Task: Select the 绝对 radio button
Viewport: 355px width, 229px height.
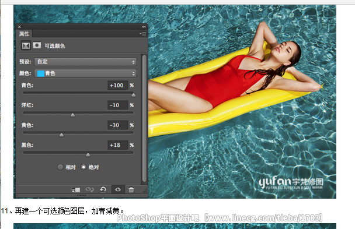Action: pyautogui.click(x=83, y=167)
